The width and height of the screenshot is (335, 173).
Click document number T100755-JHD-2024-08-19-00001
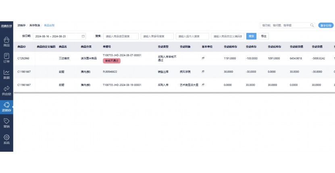pos(122,85)
